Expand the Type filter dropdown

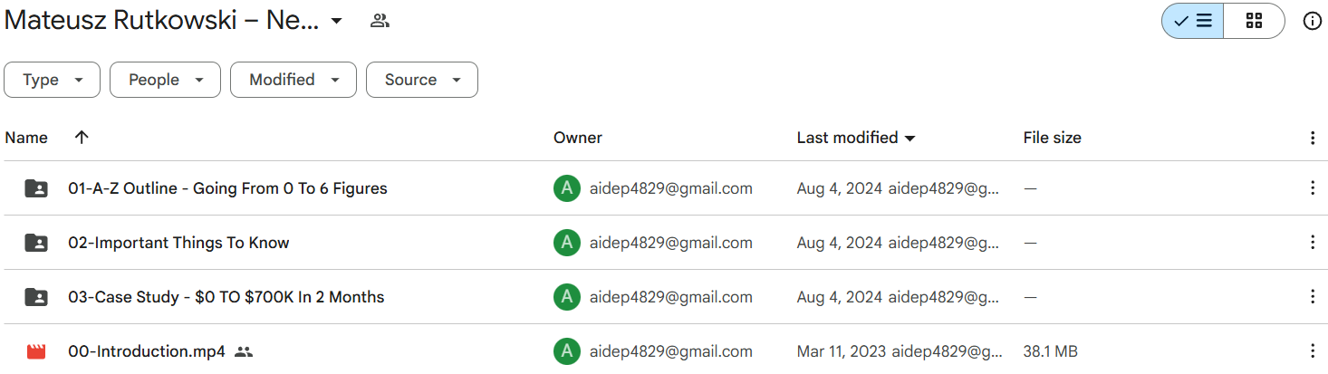(53, 80)
